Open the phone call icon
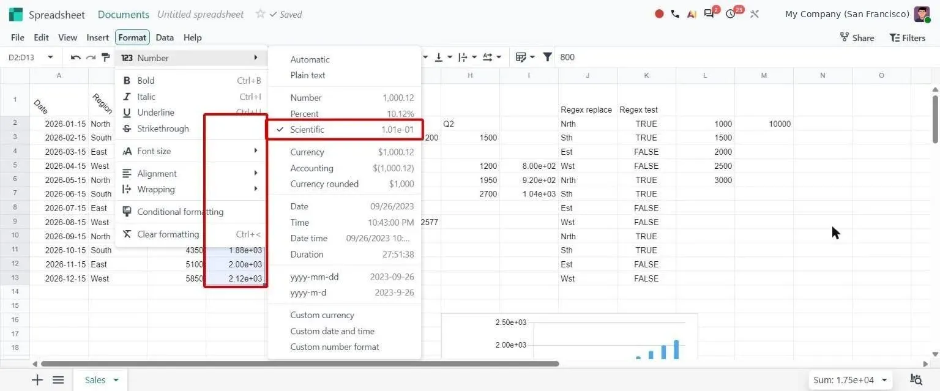The height and width of the screenshot is (391, 940). pos(675,13)
